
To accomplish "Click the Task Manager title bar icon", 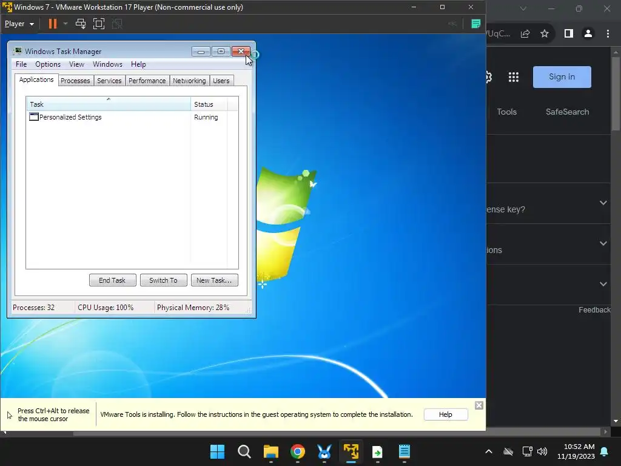I will (18, 51).
